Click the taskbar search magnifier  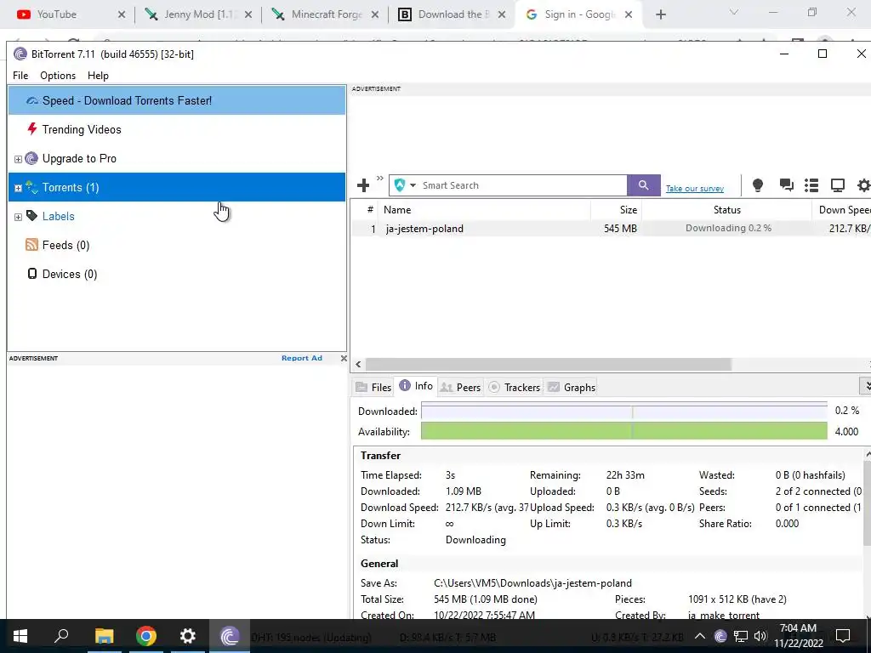[x=61, y=636]
